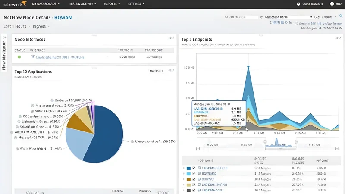
Task: Expand the Flow Navigator side panel
Action: (x=4, y=38)
